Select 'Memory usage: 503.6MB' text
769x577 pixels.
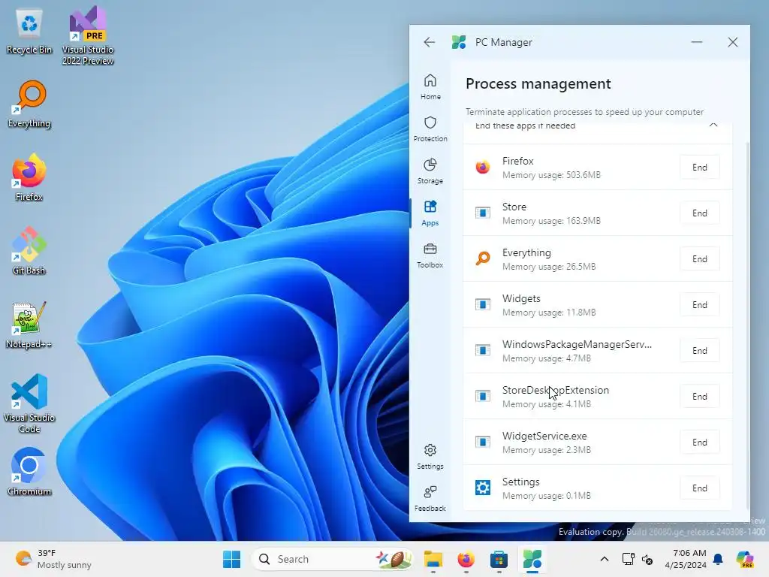pyautogui.click(x=551, y=174)
